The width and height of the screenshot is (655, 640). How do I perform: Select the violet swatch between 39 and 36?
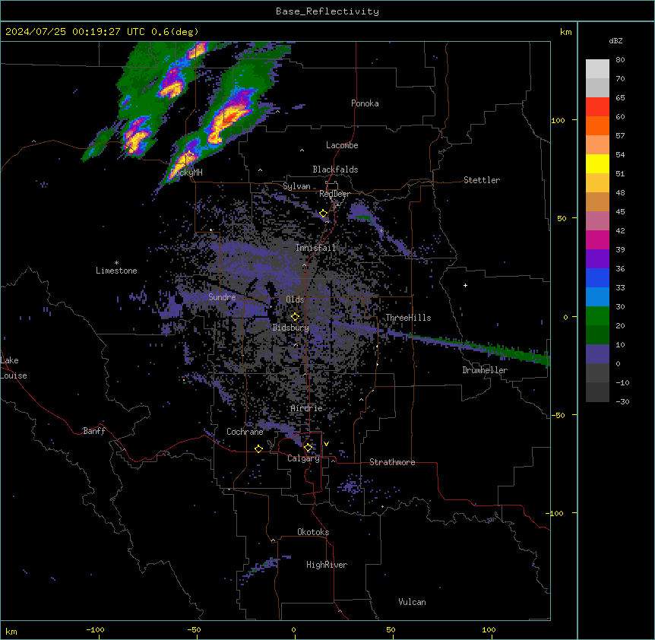click(597, 259)
